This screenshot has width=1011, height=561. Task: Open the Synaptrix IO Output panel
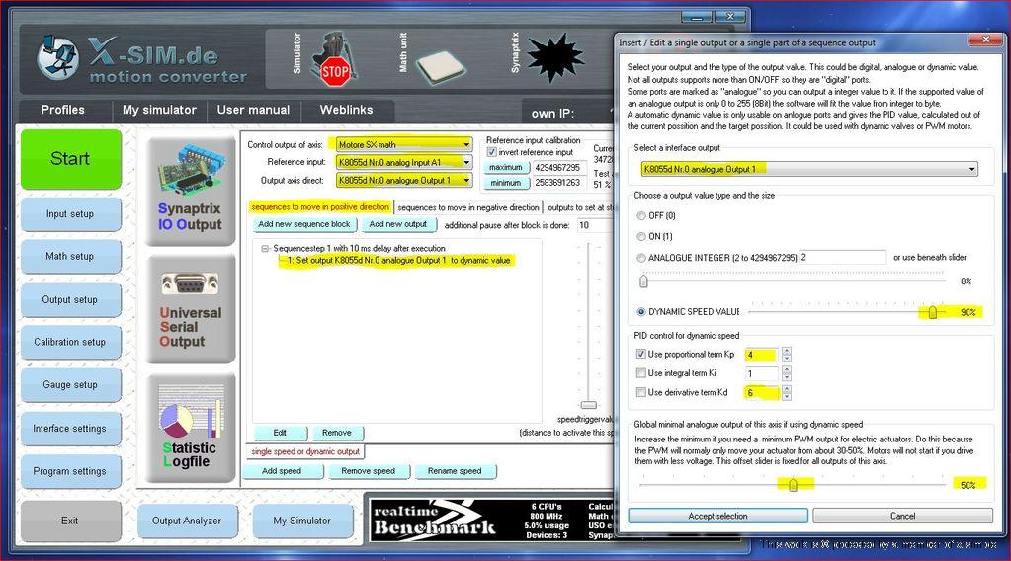[190, 187]
